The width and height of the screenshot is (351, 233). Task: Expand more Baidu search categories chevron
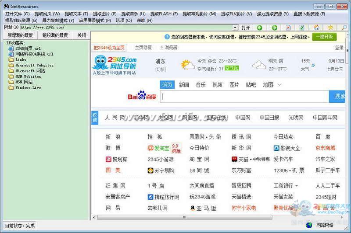[x=279, y=85]
